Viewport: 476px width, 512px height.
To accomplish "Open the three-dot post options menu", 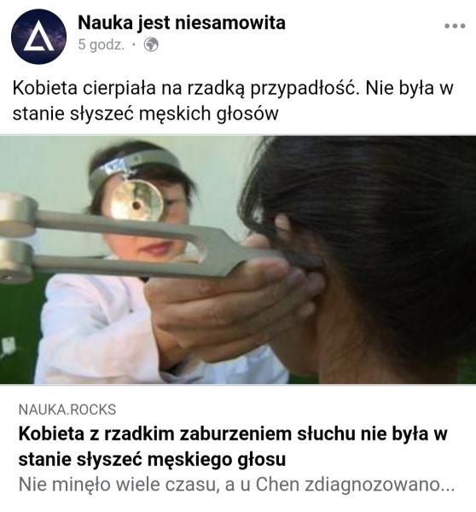I will point(455,26).
